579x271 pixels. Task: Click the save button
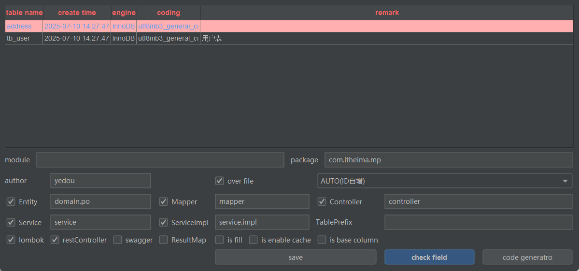(x=296, y=257)
